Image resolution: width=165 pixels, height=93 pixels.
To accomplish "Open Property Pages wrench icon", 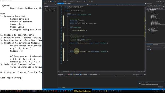I will coord(151,49).
